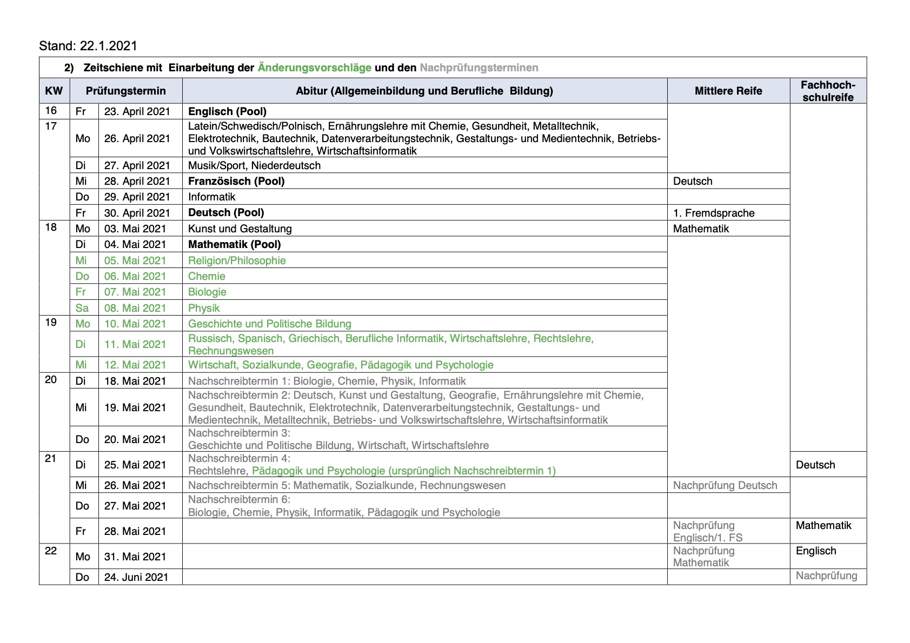Click the green word "Änderungsvorschläge" in the title
This screenshot has width=910, height=643.
pyautogui.click(x=314, y=68)
